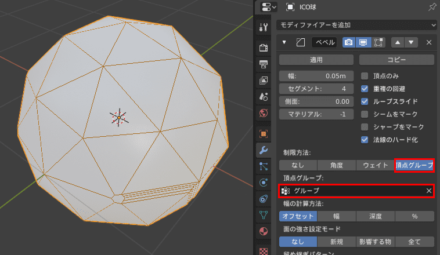Adjust the 側面 0.00 profile slider

(316, 101)
